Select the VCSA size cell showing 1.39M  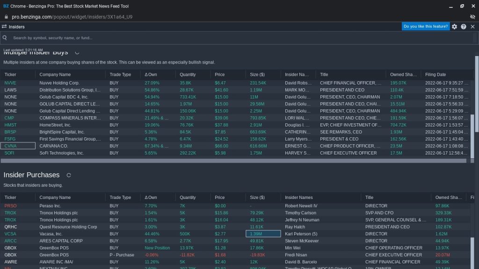click(x=263, y=234)
